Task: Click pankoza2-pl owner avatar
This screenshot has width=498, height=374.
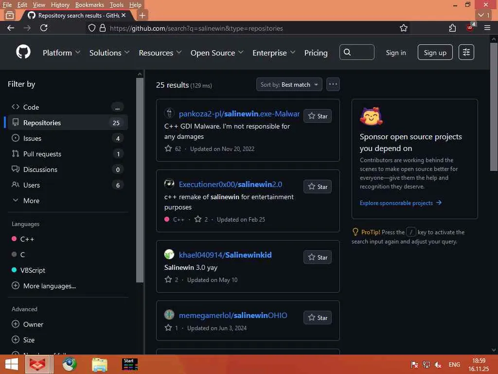Action: click(169, 113)
